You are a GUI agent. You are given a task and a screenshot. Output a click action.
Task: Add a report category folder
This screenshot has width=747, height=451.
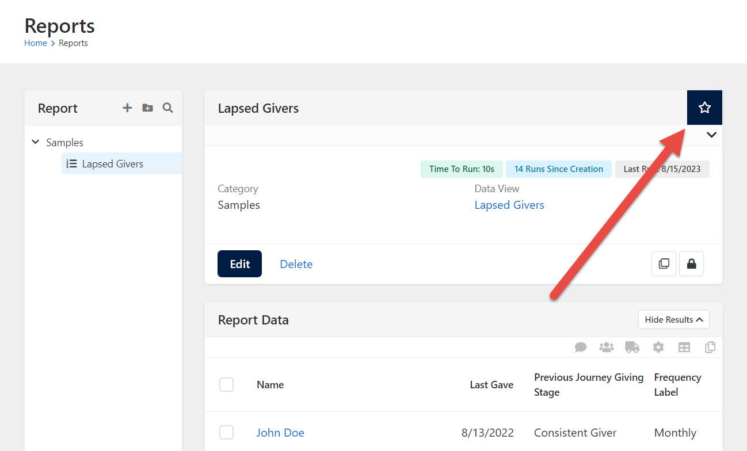(147, 108)
